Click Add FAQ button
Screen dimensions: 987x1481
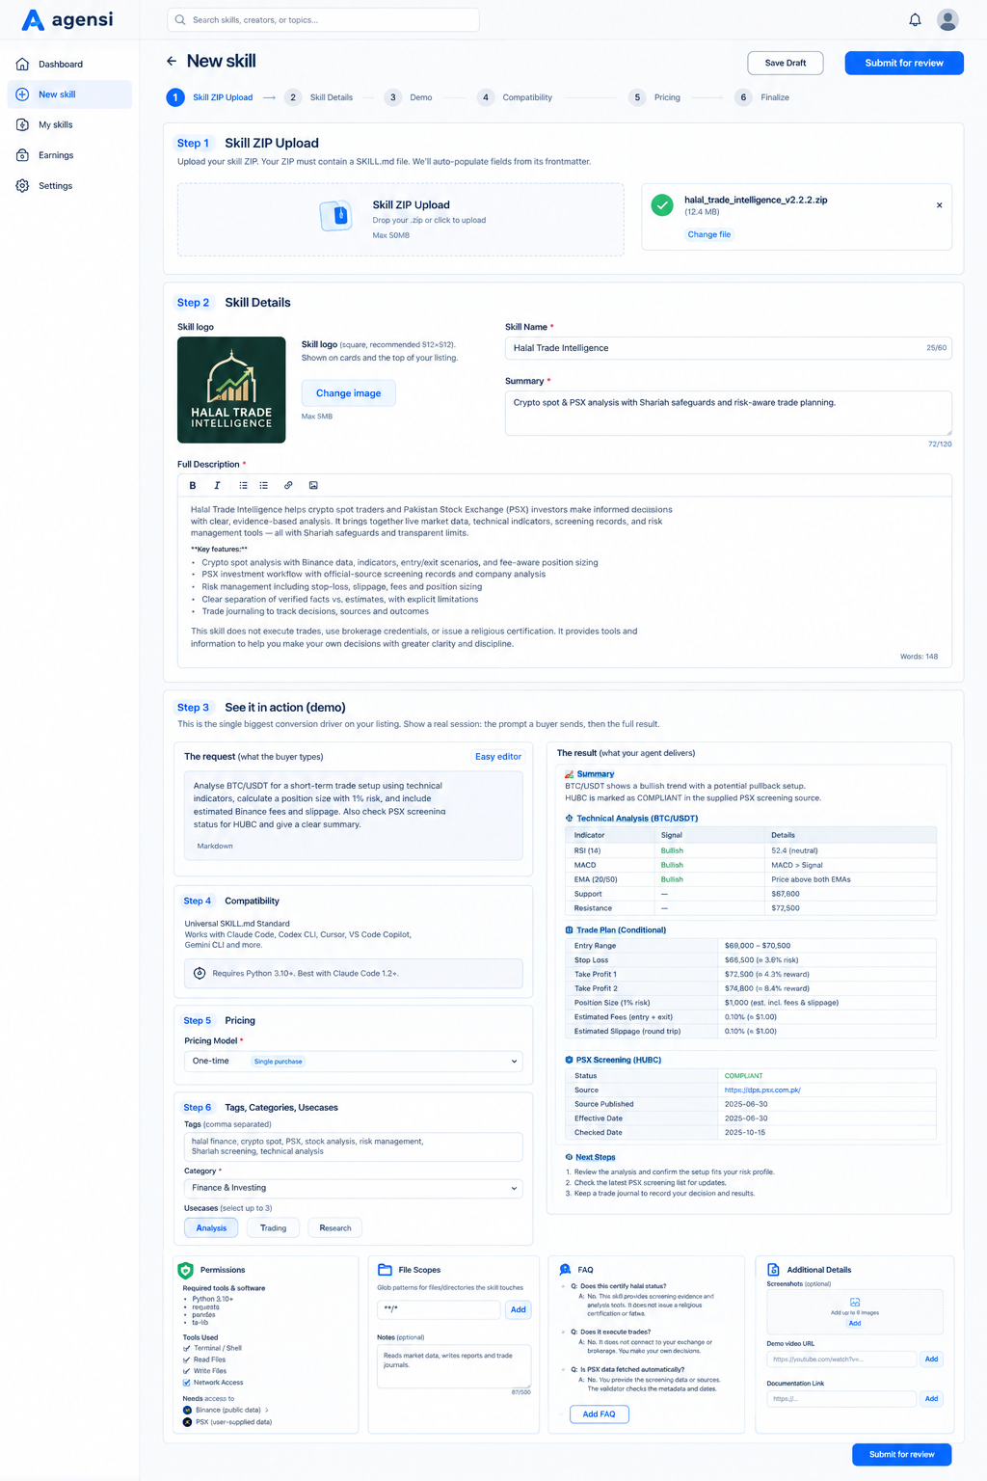(599, 1414)
